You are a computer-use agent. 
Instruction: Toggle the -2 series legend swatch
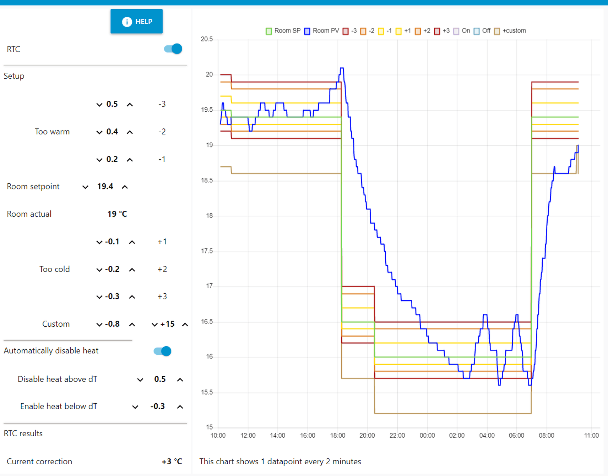(363, 31)
